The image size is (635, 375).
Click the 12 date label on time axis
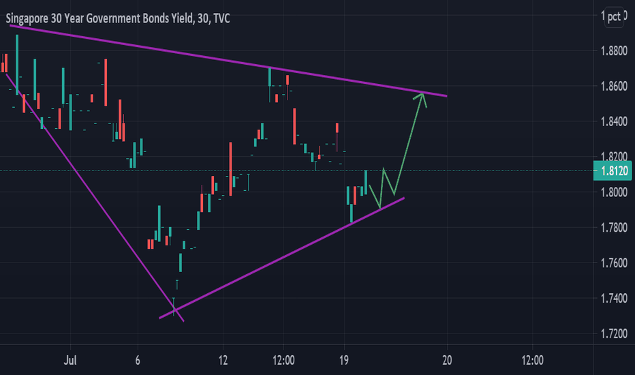click(223, 360)
